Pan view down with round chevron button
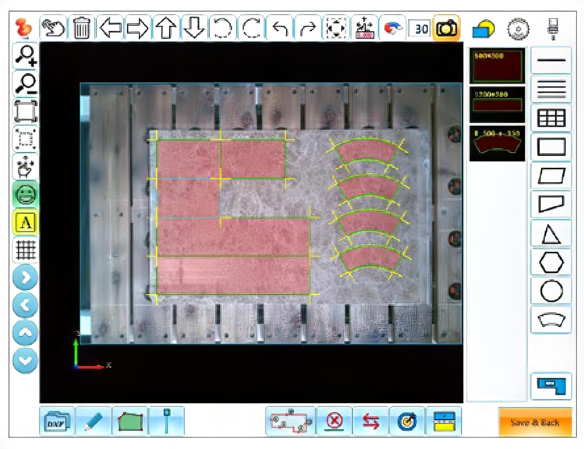The height and width of the screenshot is (449, 584). [25, 361]
